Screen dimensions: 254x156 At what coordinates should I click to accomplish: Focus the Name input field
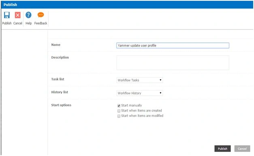click(173, 45)
